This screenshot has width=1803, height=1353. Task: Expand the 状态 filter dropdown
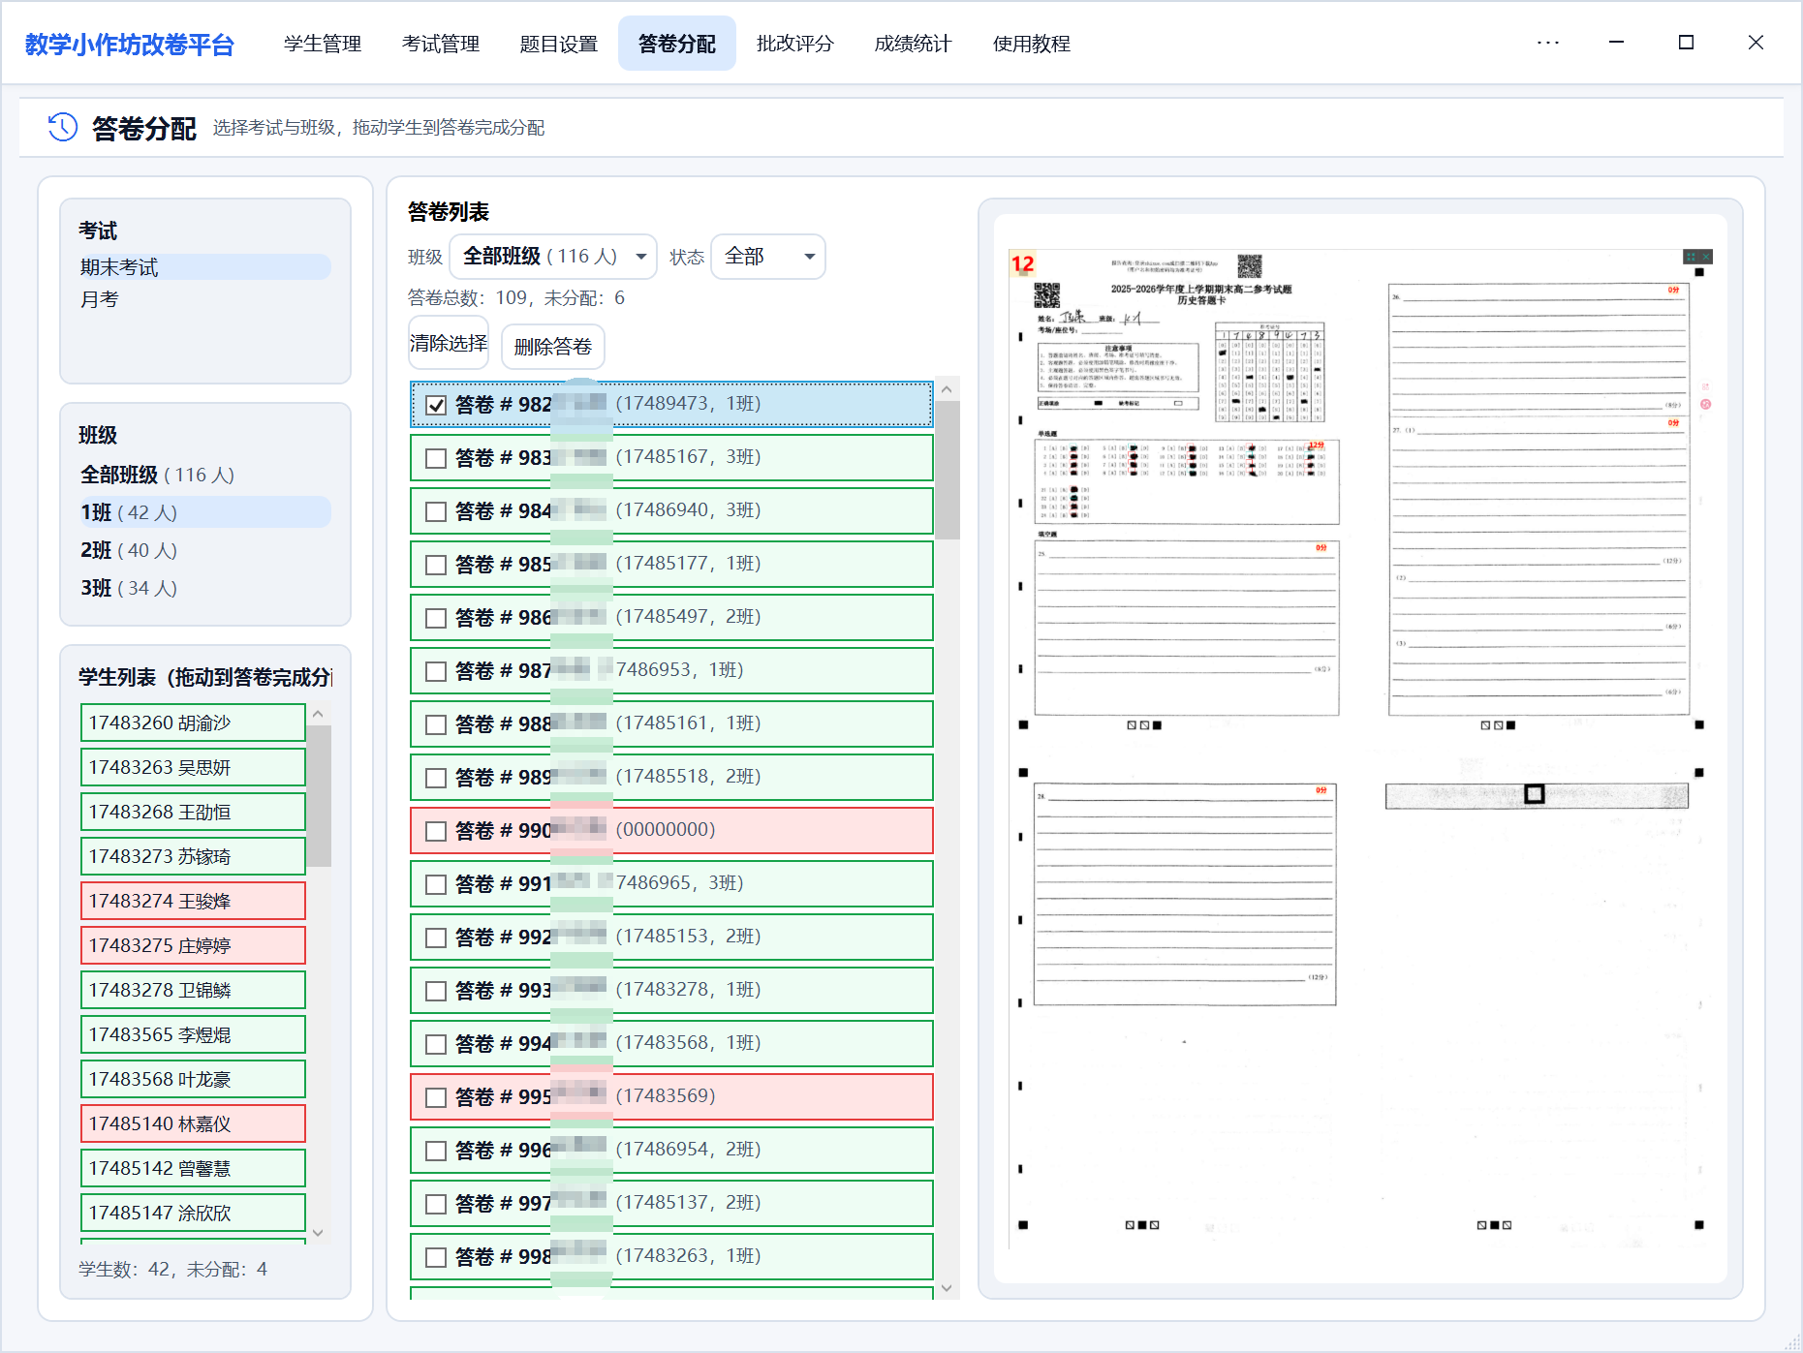[767, 257]
